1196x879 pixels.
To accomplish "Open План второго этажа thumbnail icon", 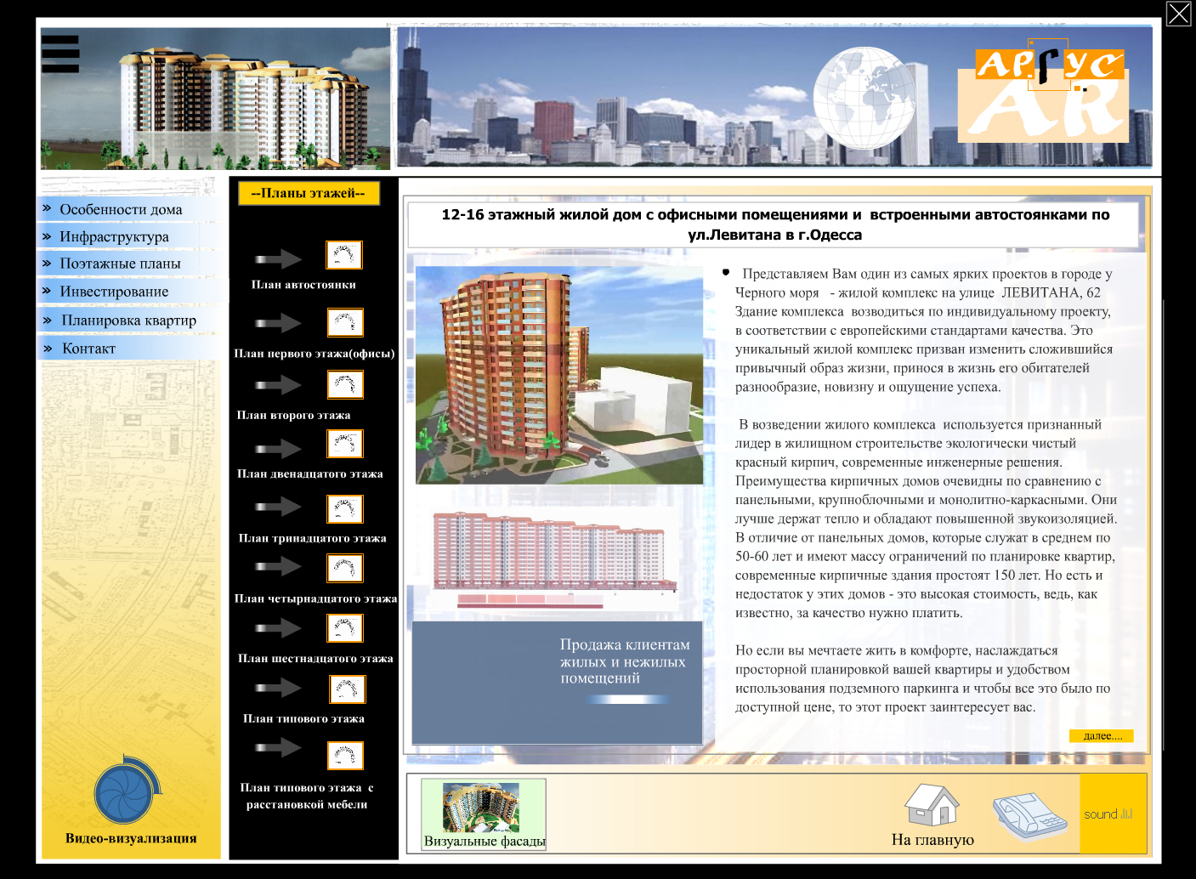I will tap(345, 385).
